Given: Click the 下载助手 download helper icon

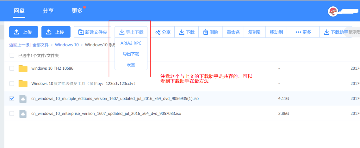Looking at the screenshot, I should [x=327, y=32].
